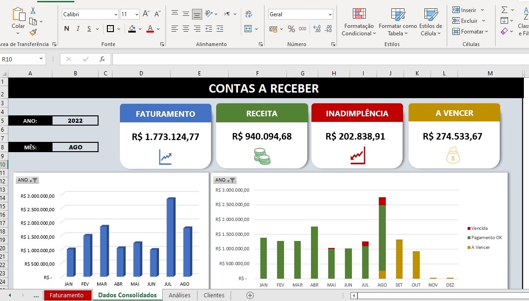
Task: Apply red font color A
Action: pos(150,29)
